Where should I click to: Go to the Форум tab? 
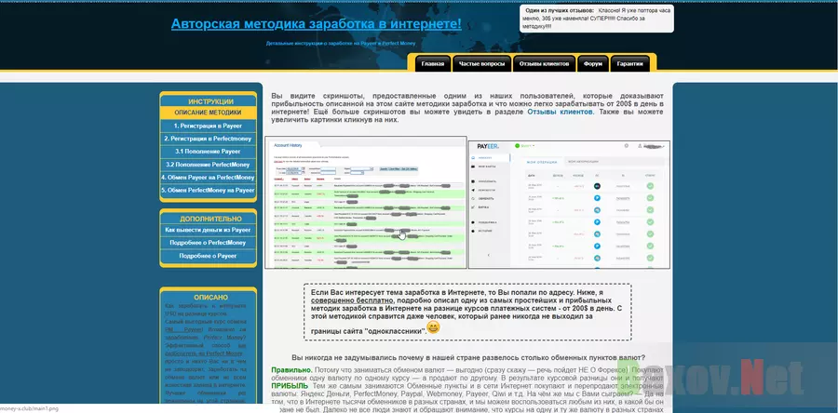pyautogui.click(x=593, y=63)
